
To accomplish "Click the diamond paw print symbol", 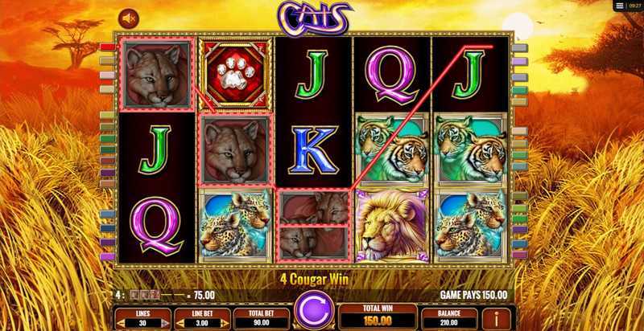I will click(235, 74).
